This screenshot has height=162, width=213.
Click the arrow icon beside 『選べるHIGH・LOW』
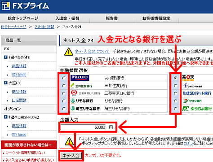(x=6, y=117)
